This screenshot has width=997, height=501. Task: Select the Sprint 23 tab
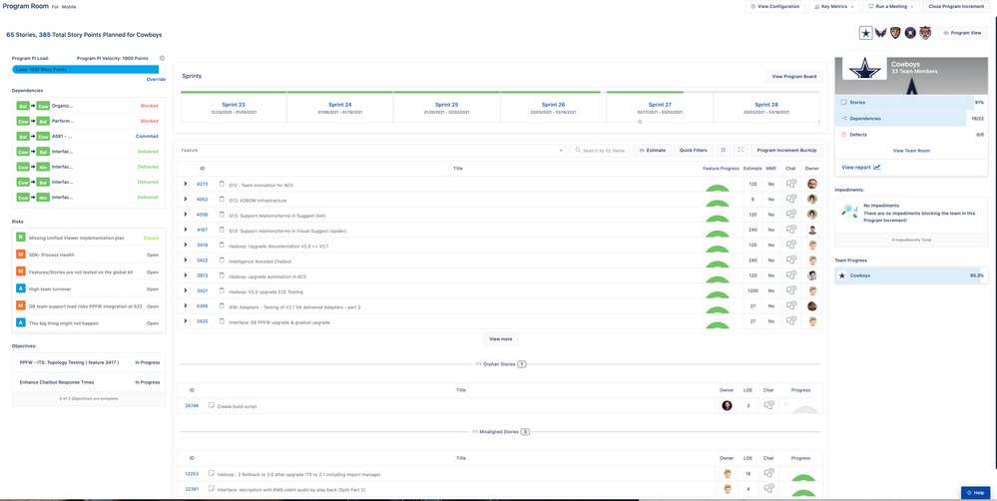[x=234, y=107]
